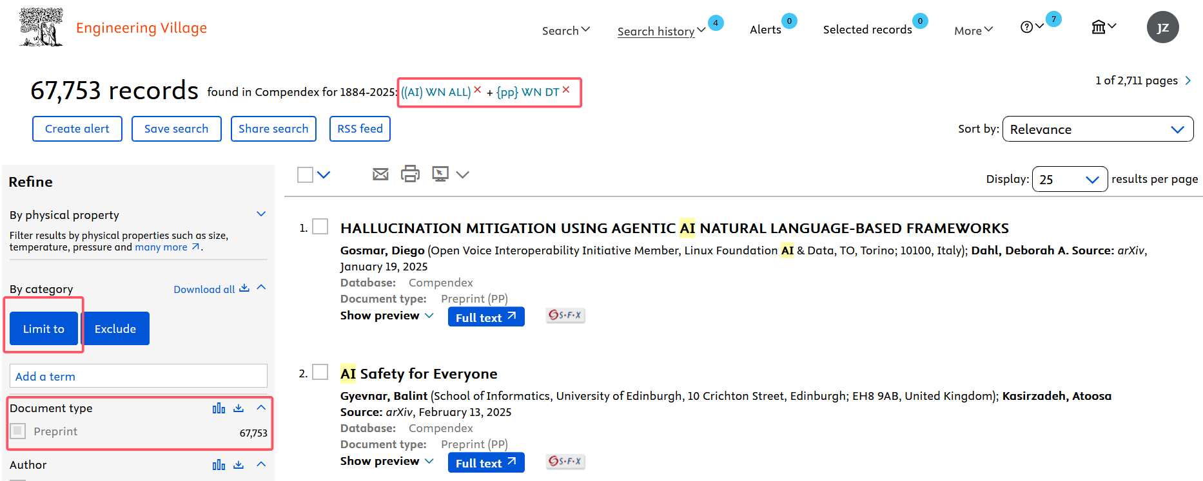Select record 2 AI Safety checkbox

point(320,372)
